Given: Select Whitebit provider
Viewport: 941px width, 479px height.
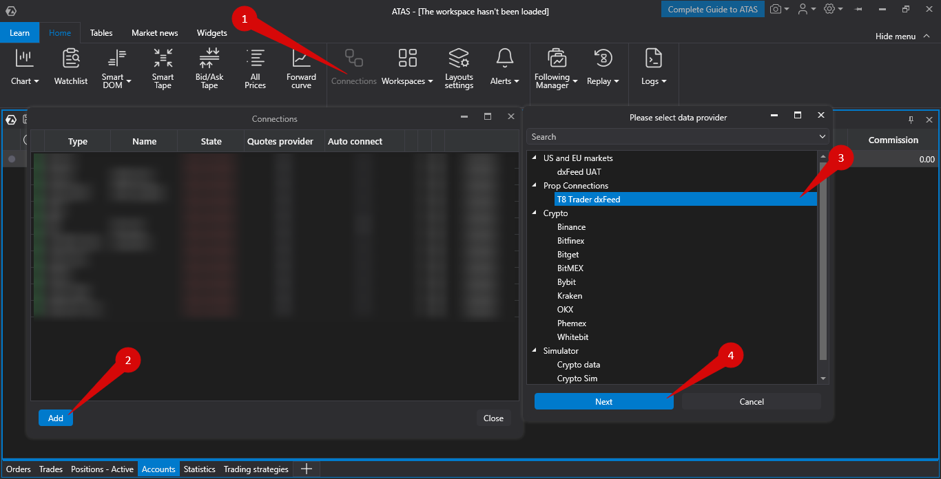Looking at the screenshot, I should tap(573, 337).
